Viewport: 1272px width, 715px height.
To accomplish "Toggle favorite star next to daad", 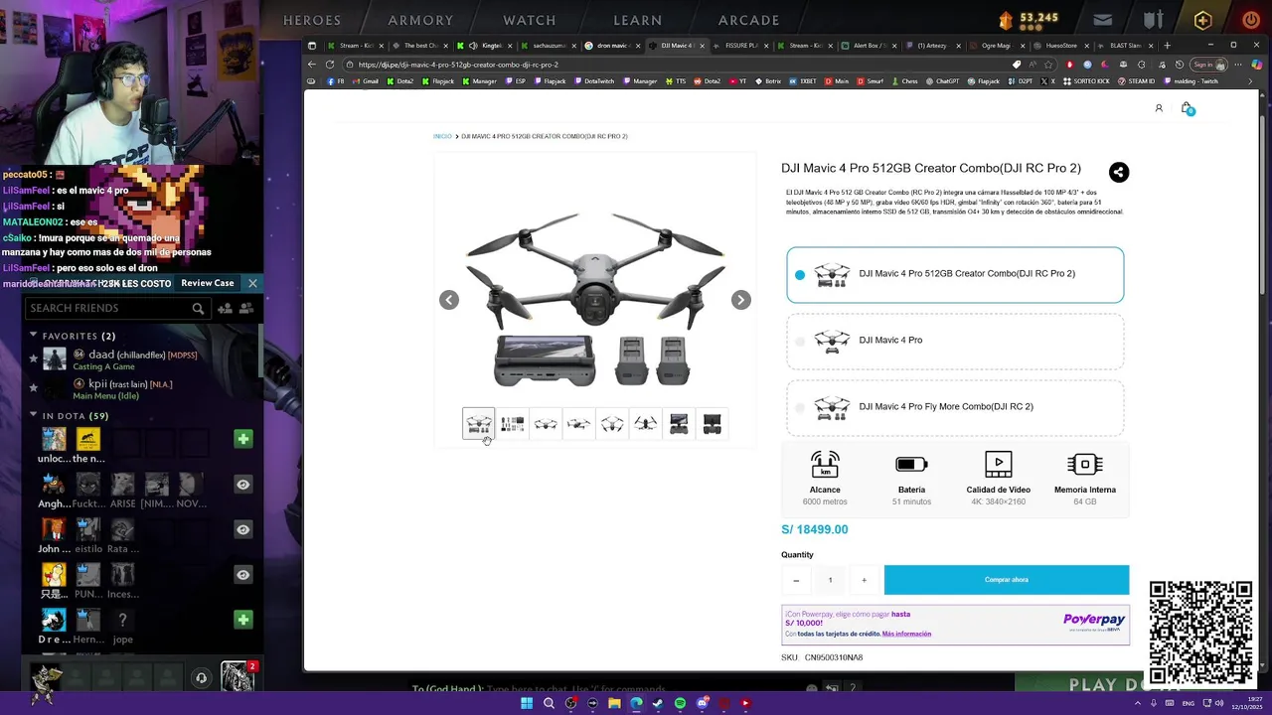I will coord(33,358).
